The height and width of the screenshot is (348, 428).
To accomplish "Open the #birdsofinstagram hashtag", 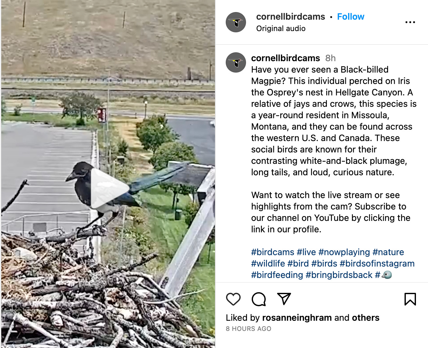I will coord(377,263).
